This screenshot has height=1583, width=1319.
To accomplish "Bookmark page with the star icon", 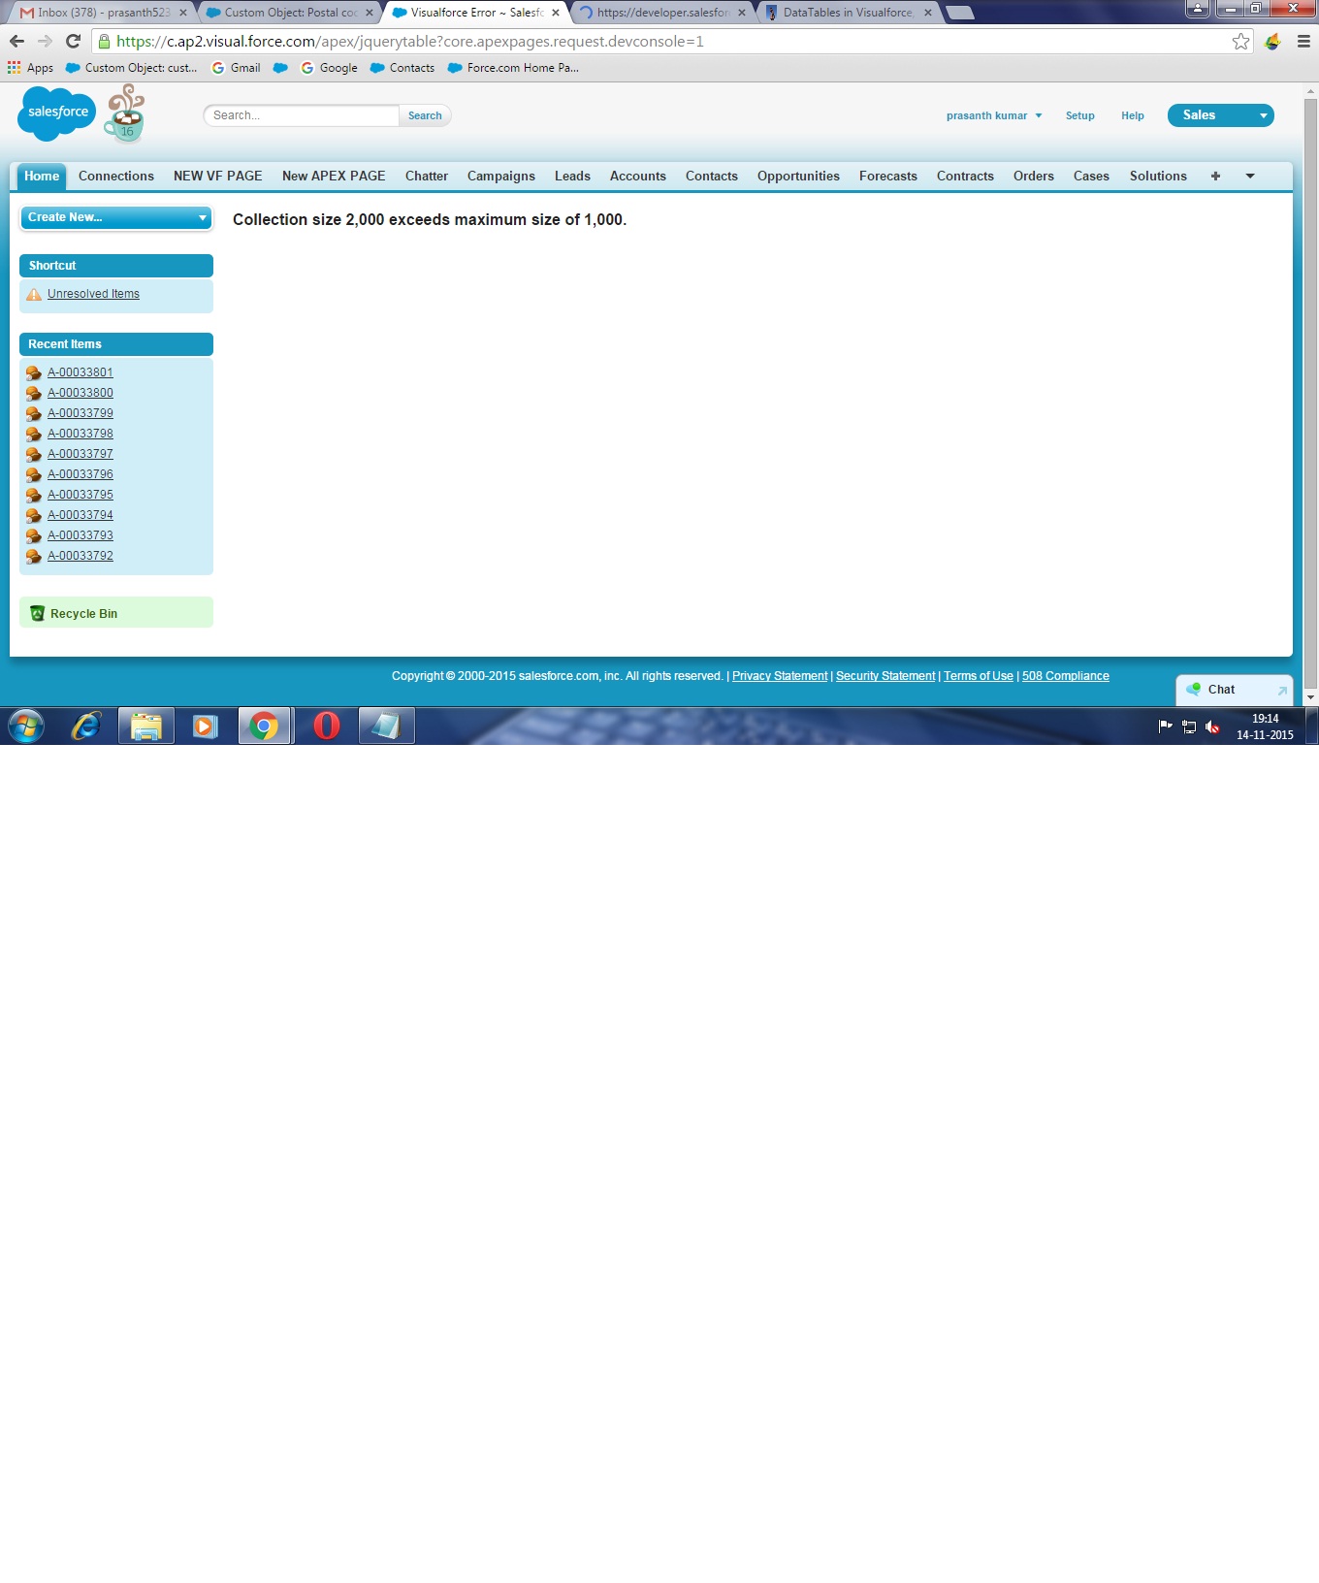I will [x=1240, y=41].
